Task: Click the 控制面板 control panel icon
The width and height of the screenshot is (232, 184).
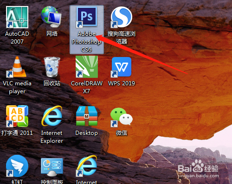Action: point(52,167)
